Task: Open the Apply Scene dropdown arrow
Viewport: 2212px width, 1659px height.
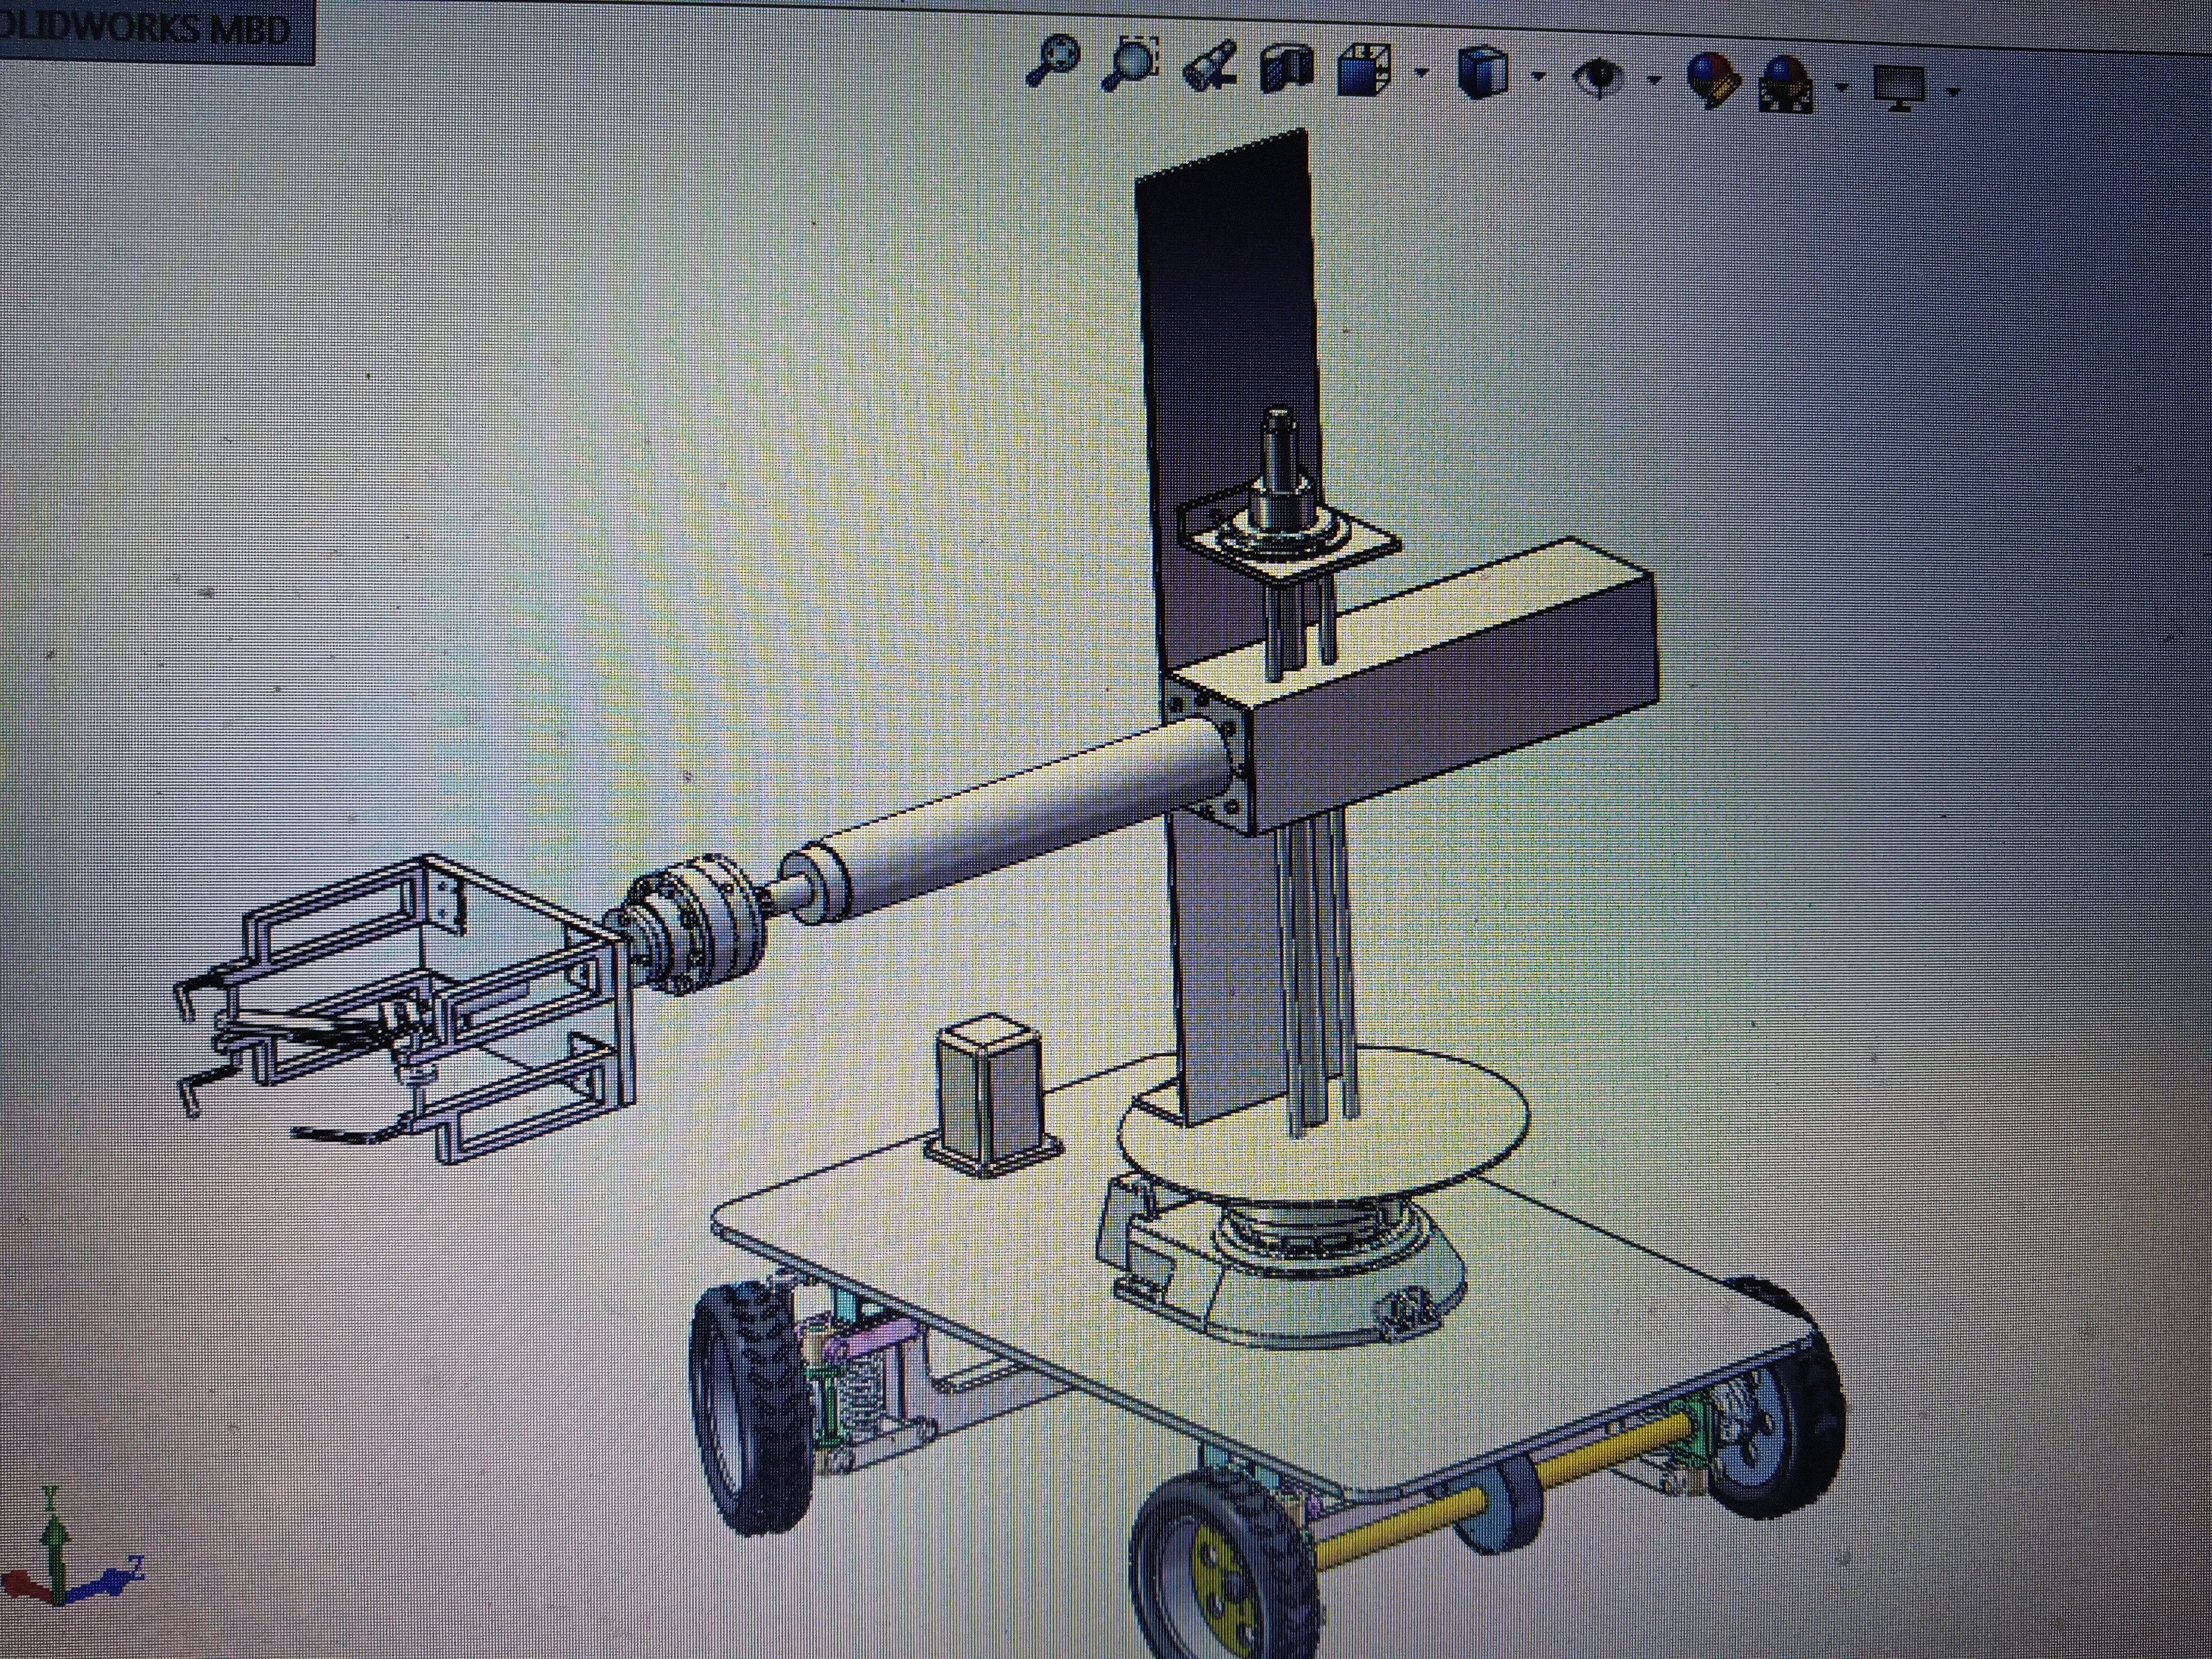Action: (x=1842, y=86)
